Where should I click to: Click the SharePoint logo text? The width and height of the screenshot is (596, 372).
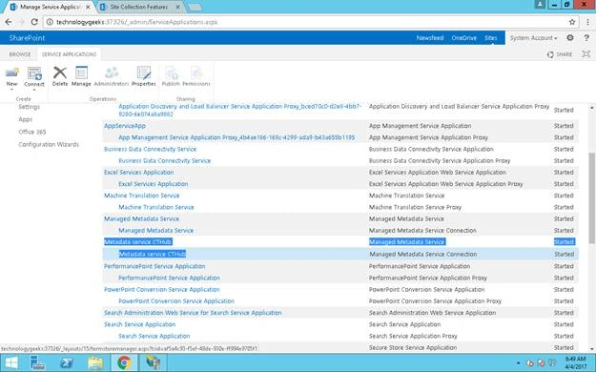tap(27, 37)
